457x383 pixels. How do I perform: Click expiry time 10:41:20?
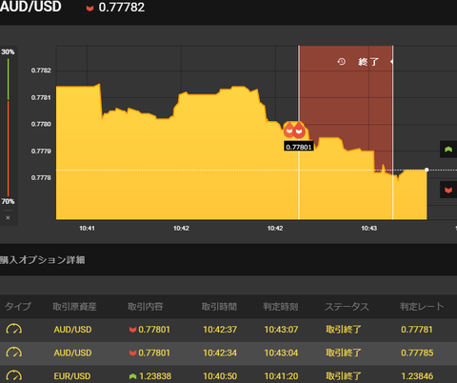point(281,376)
